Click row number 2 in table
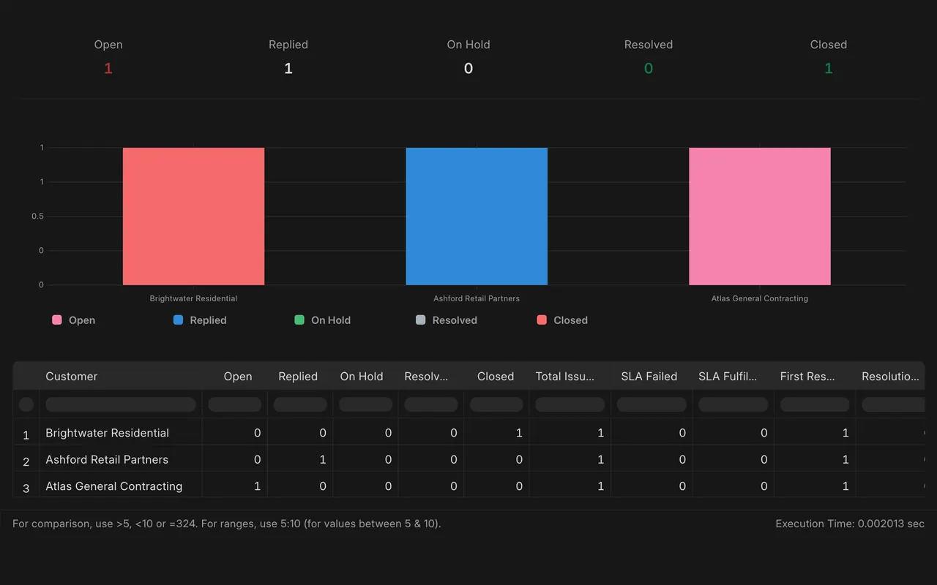 26,461
